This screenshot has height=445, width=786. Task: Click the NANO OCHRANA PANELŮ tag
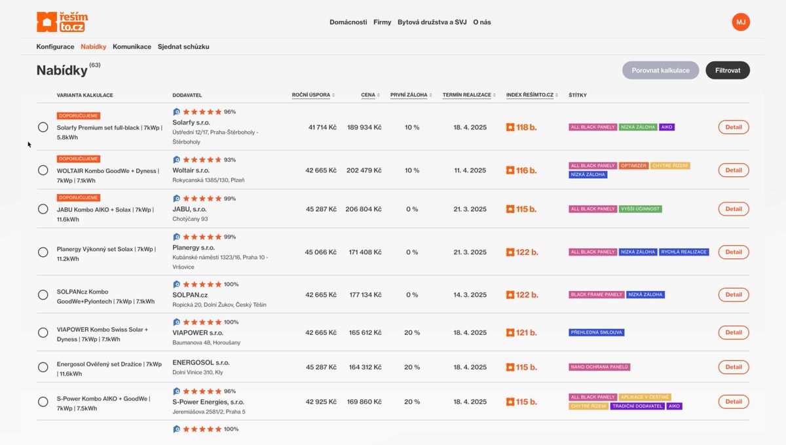(599, 367)
